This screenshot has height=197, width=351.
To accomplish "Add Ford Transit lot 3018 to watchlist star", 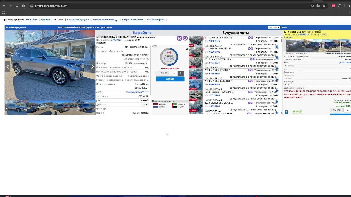I will tap(277, 102).
